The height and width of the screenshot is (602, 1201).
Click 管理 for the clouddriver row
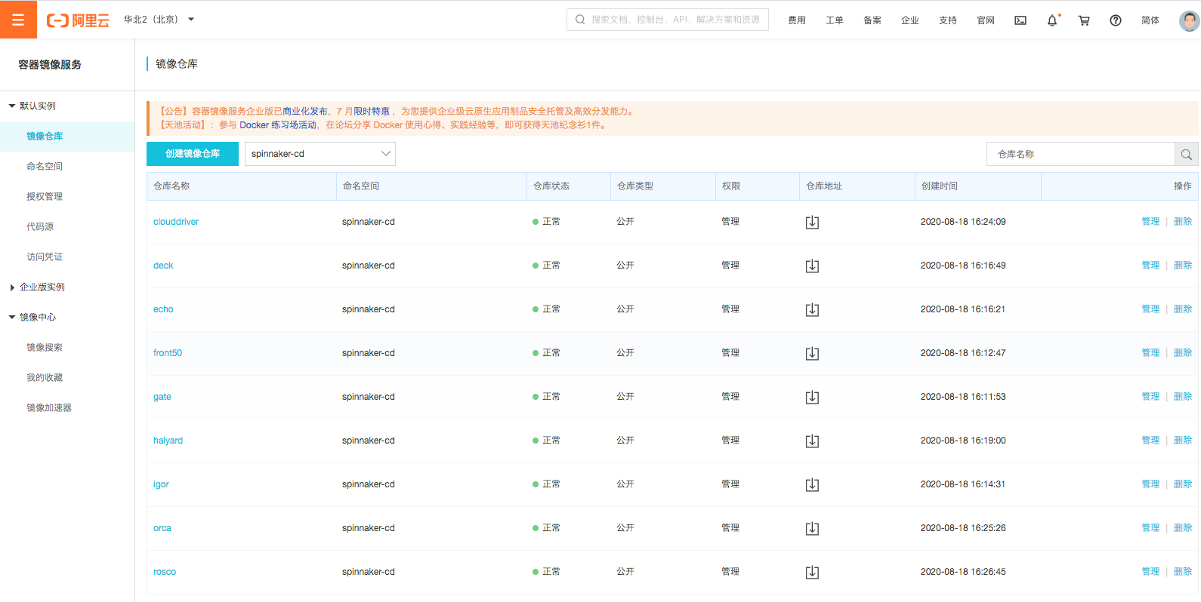tap(1150, 222)
